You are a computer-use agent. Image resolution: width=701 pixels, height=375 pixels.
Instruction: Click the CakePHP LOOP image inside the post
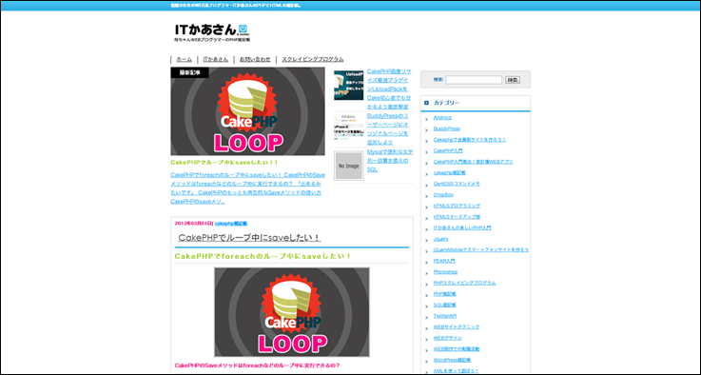292,312
